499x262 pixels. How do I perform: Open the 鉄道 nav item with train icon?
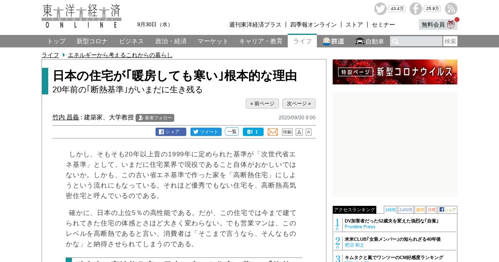[x=333, y=41]
